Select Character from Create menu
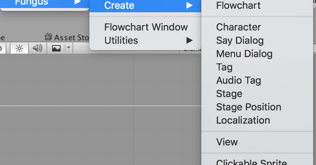This screenshot has height=165, width=316. tap(238, 27)
